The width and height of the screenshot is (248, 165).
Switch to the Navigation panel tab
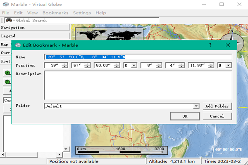coord(35,28)
